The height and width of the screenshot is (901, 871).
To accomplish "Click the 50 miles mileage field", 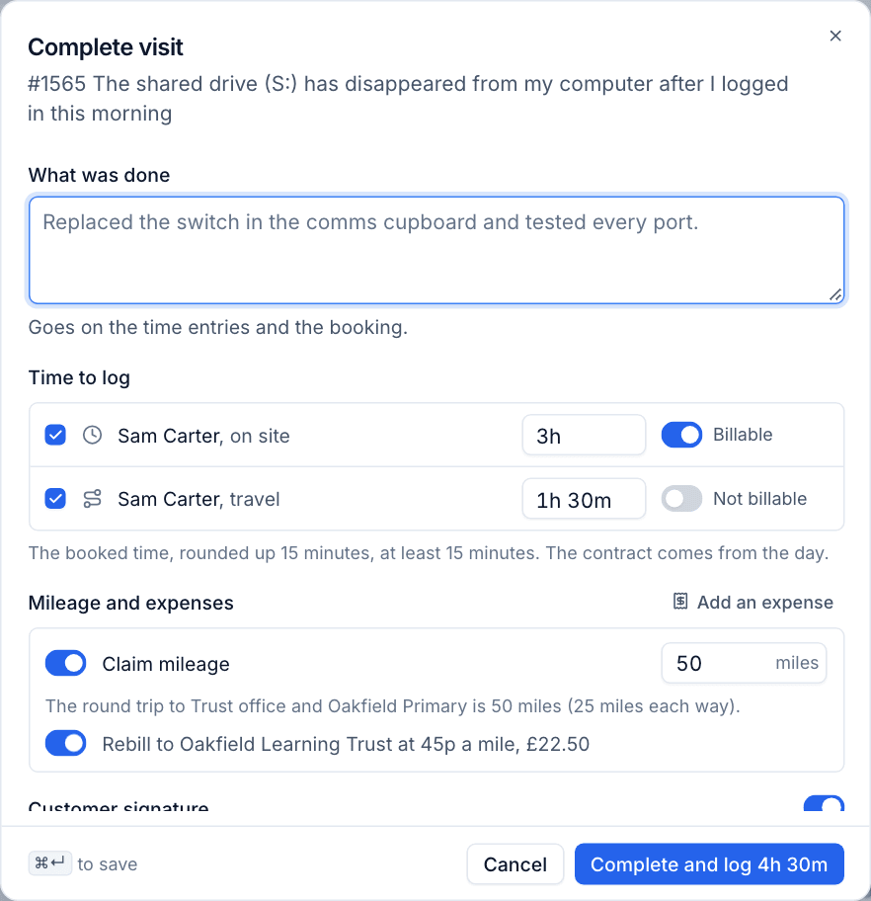I will 744,663.
